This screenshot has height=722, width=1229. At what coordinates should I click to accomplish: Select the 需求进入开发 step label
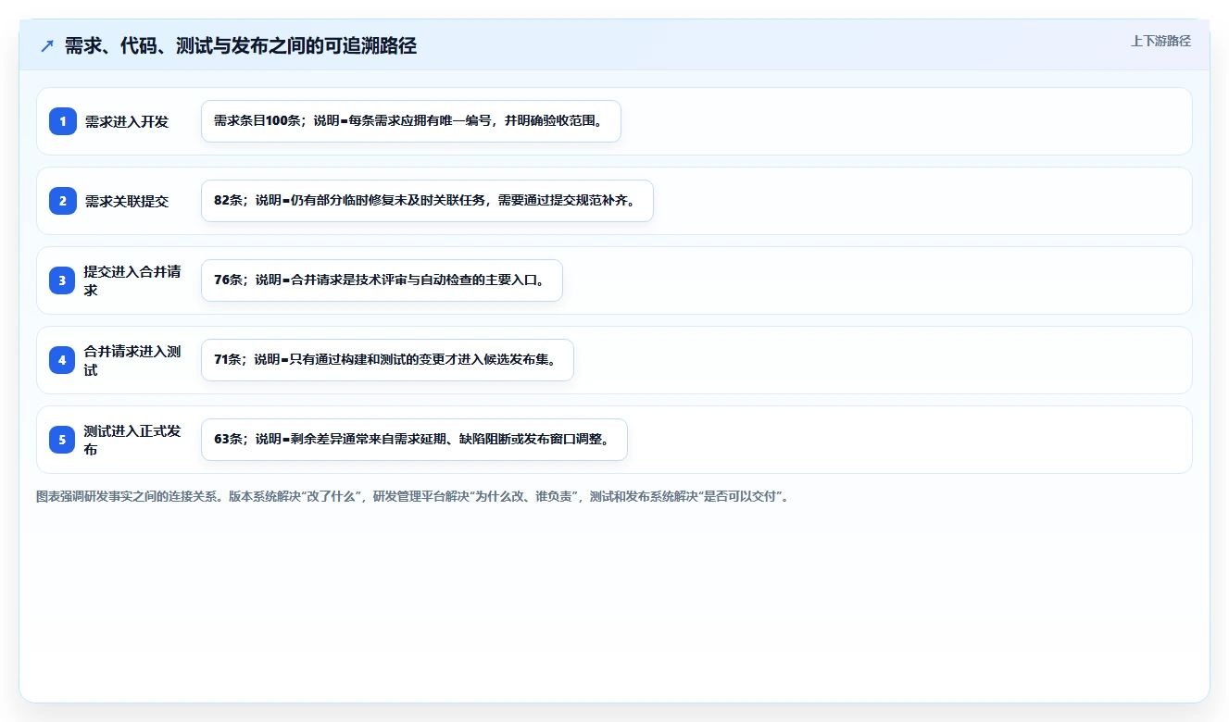(x=127, y=121)
